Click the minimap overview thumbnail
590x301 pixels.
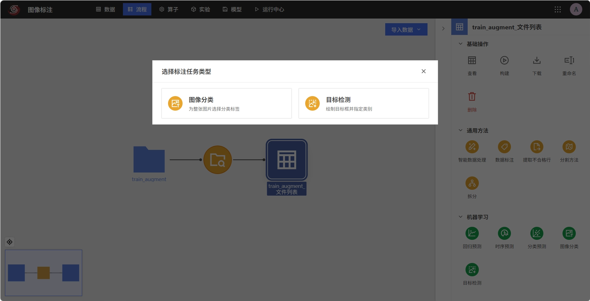[44, 273]
